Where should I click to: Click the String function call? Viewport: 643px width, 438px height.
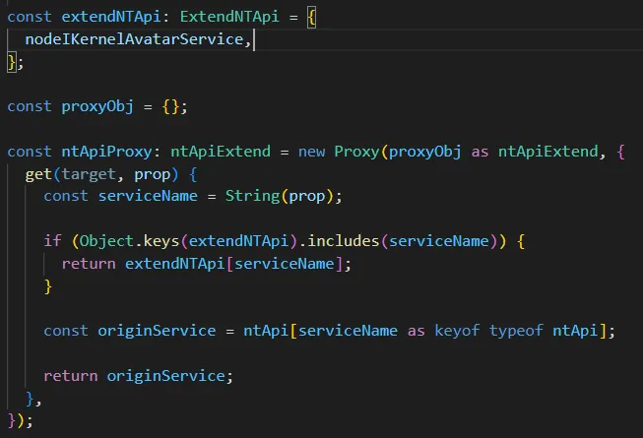click(251, 195)
